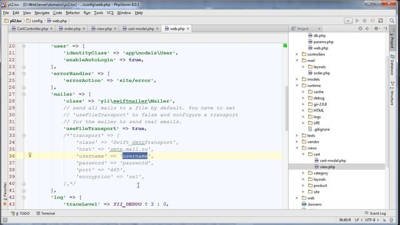Click the editor vertical scrollbar
The width and height of the screenshot is (400, 225).
coord(286,108)
